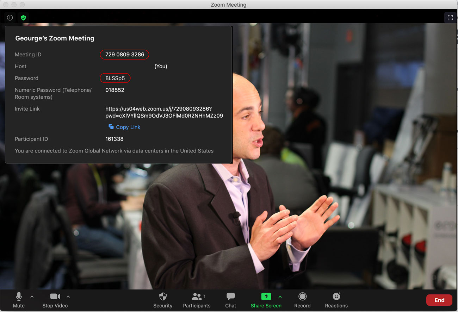The height and width of the screenshot is (312, 458).
Task: Mute the microphone
Action: [19, 300]
